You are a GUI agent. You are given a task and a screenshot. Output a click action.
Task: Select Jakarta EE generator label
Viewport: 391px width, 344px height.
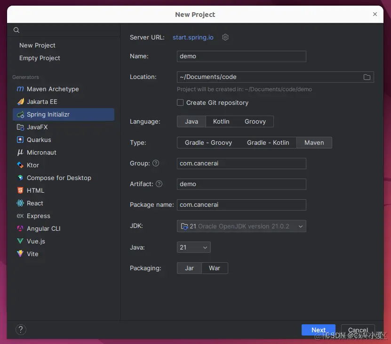click(42, 102)
